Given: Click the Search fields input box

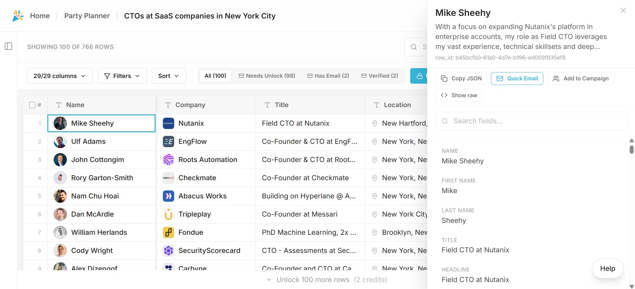Looking at the screenshot, I should 531,121.
